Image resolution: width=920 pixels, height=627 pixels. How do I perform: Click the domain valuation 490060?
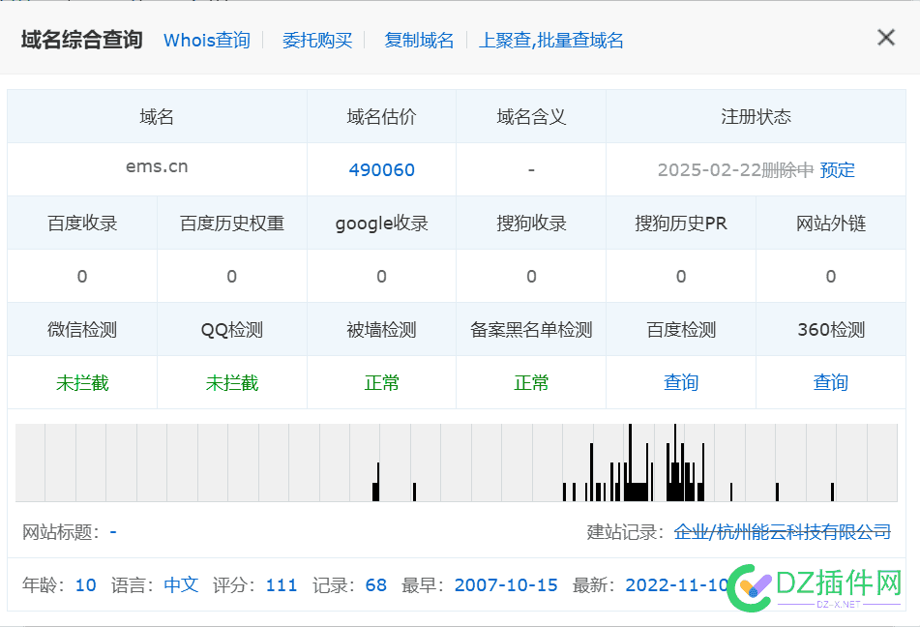tap(382, 169)
